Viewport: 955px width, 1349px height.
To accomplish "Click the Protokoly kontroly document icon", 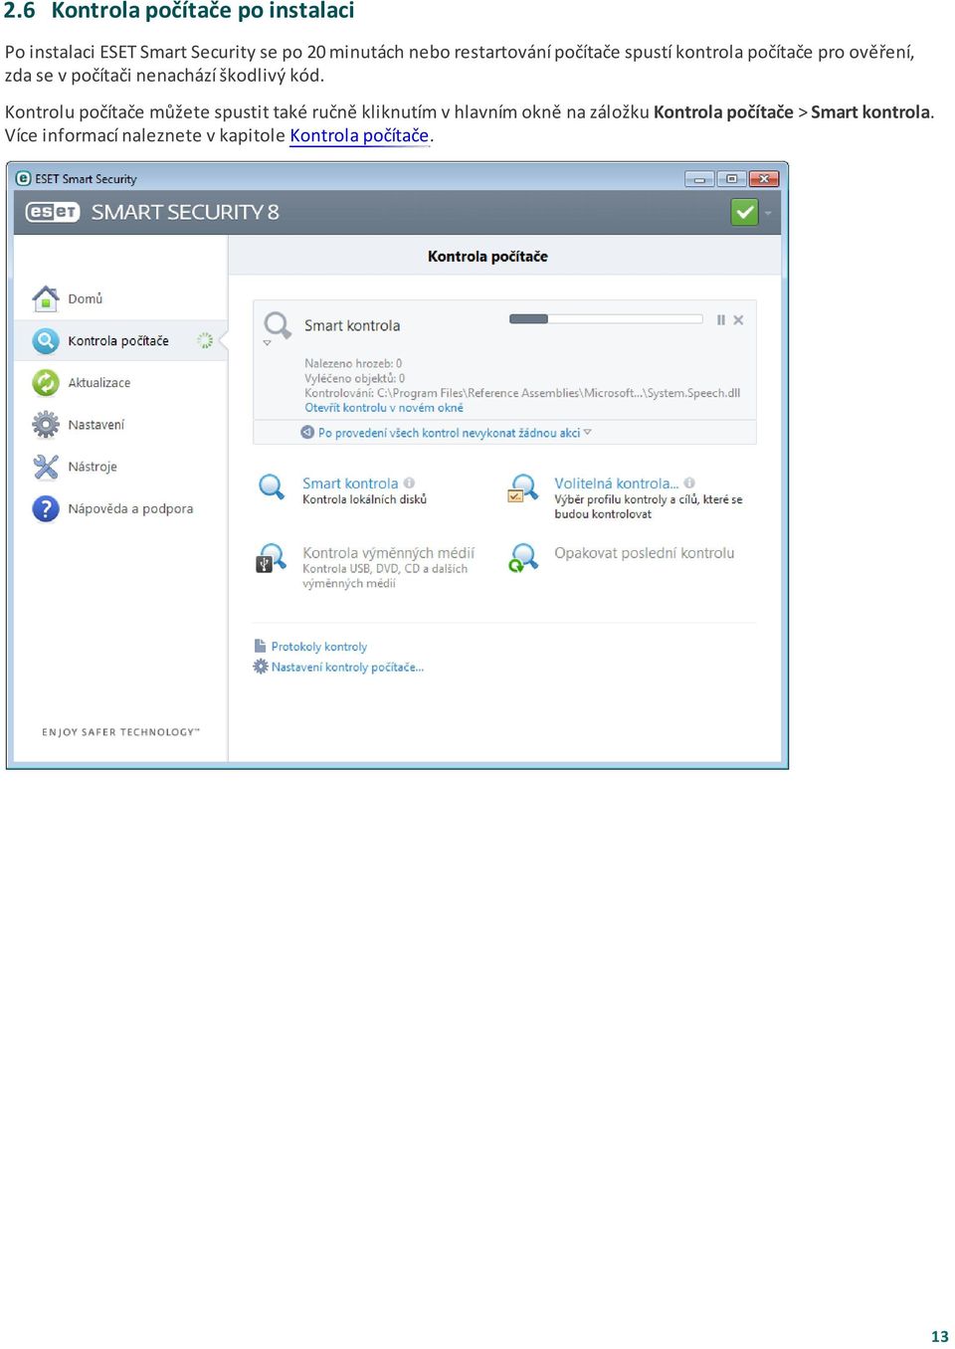I will [x=260, y=646].
